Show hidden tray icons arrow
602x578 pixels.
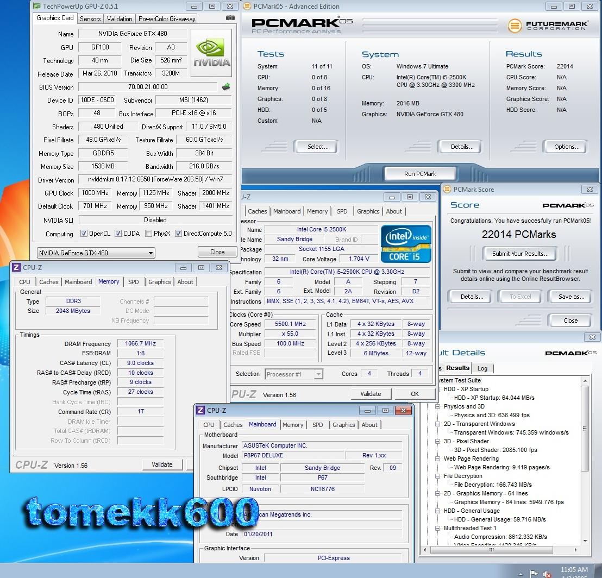[x=521, y=574]
